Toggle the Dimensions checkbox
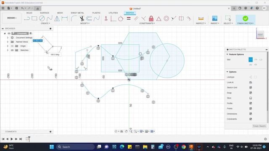The height and width of the screenshot is (151, 269). (251, 114)
